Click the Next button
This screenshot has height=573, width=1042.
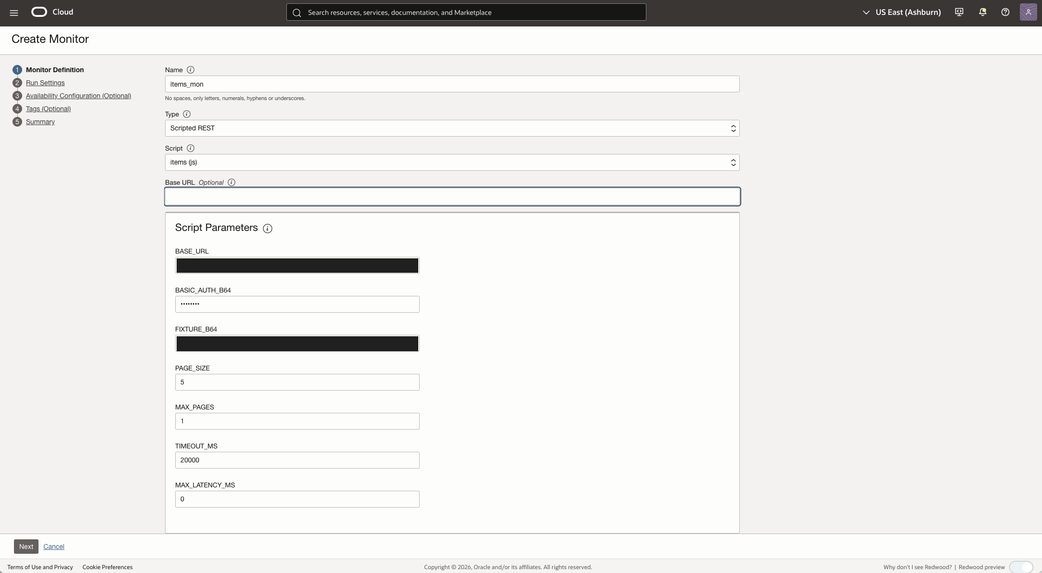26,547
